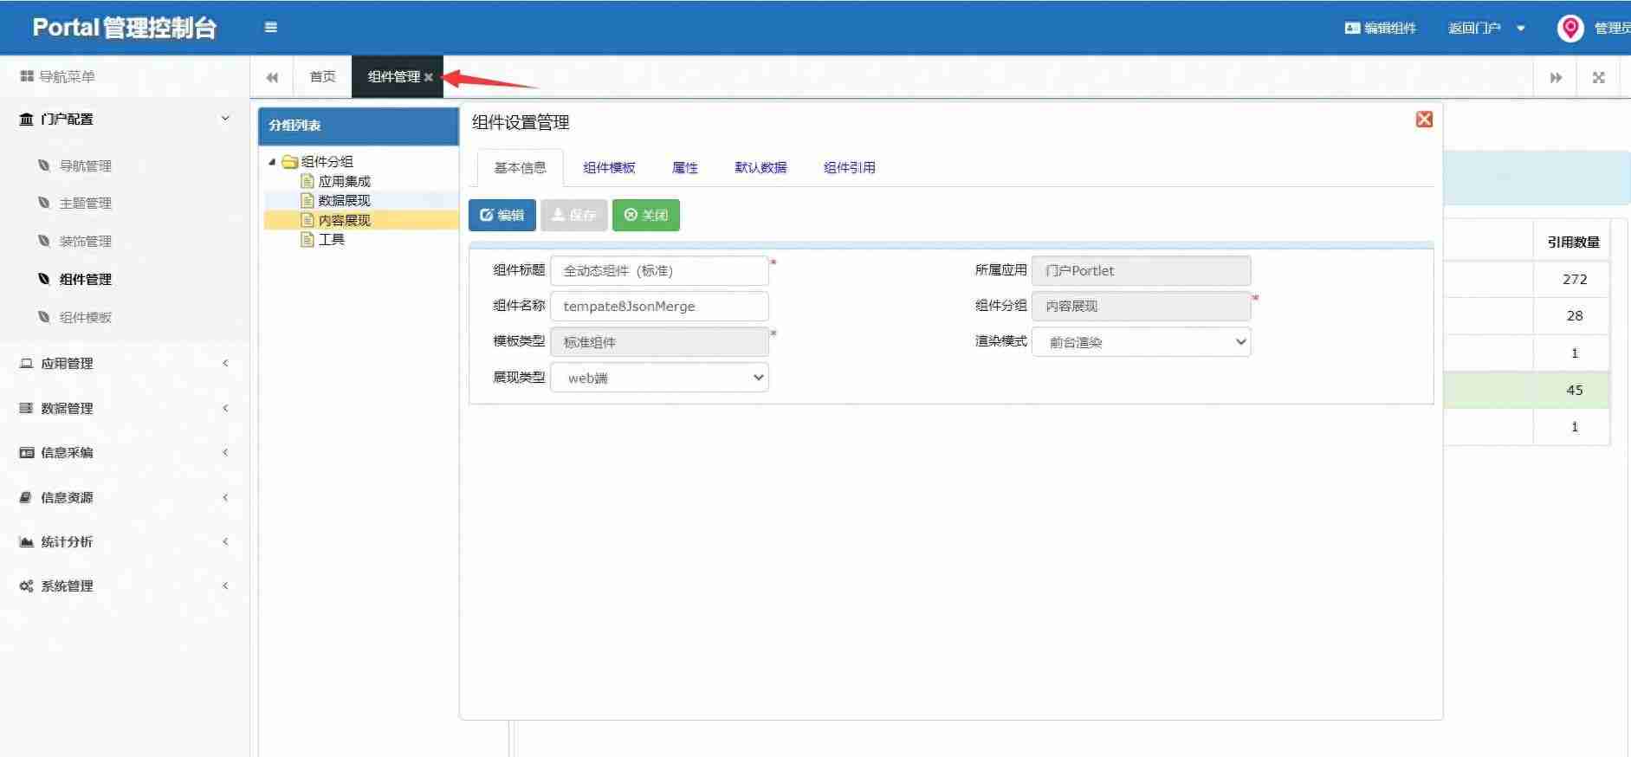Click the 模板类型 field
The width and height of the screenshot is (1631, 757).
coord(659,342)
